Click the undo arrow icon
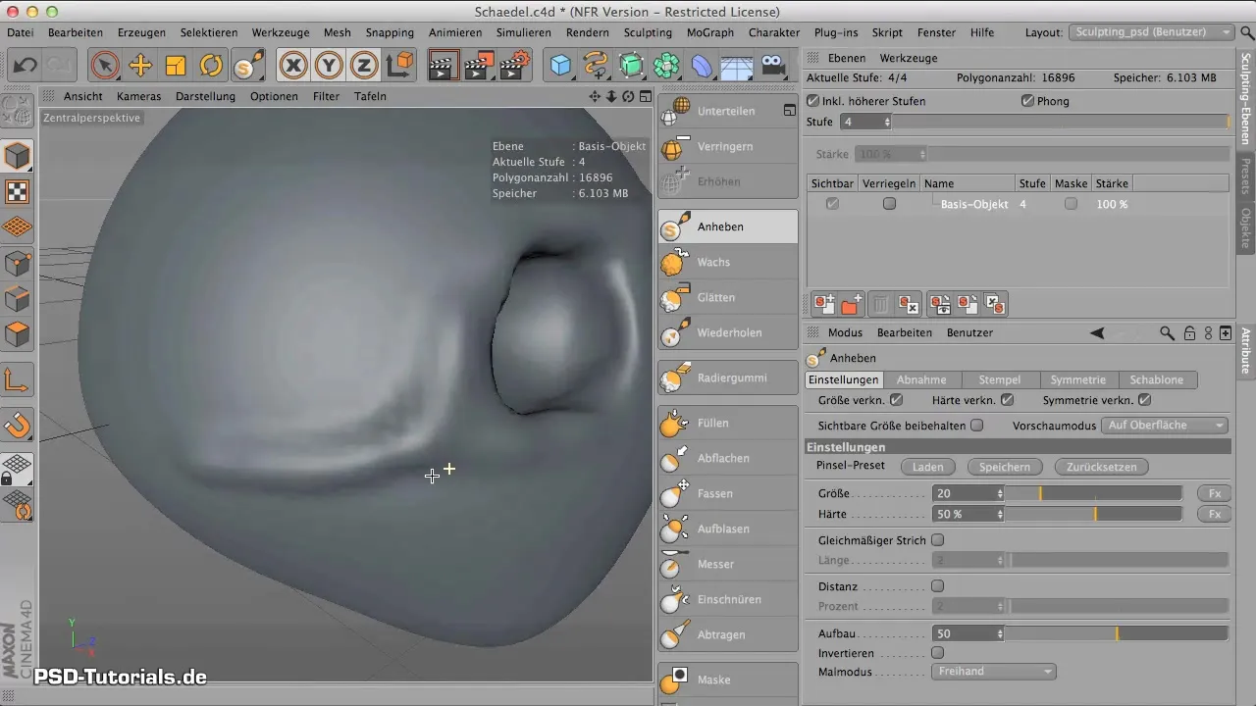 pos(26,66)
